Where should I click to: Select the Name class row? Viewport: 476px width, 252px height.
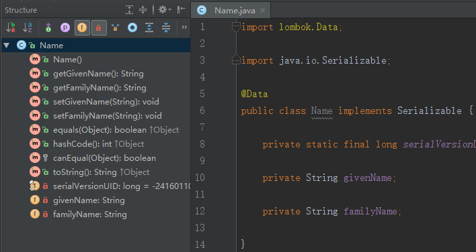coord(96,46)
